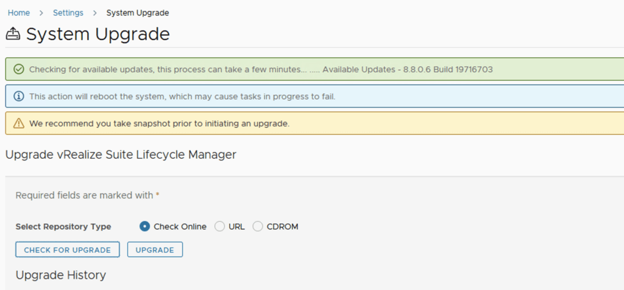Open Settings from the breadcrumb trail
The width and height of the screenshot is (624, 290).
(68, 13)
